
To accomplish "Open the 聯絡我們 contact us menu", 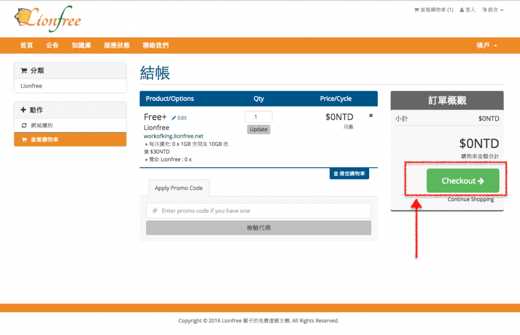I will pos(155,45).
